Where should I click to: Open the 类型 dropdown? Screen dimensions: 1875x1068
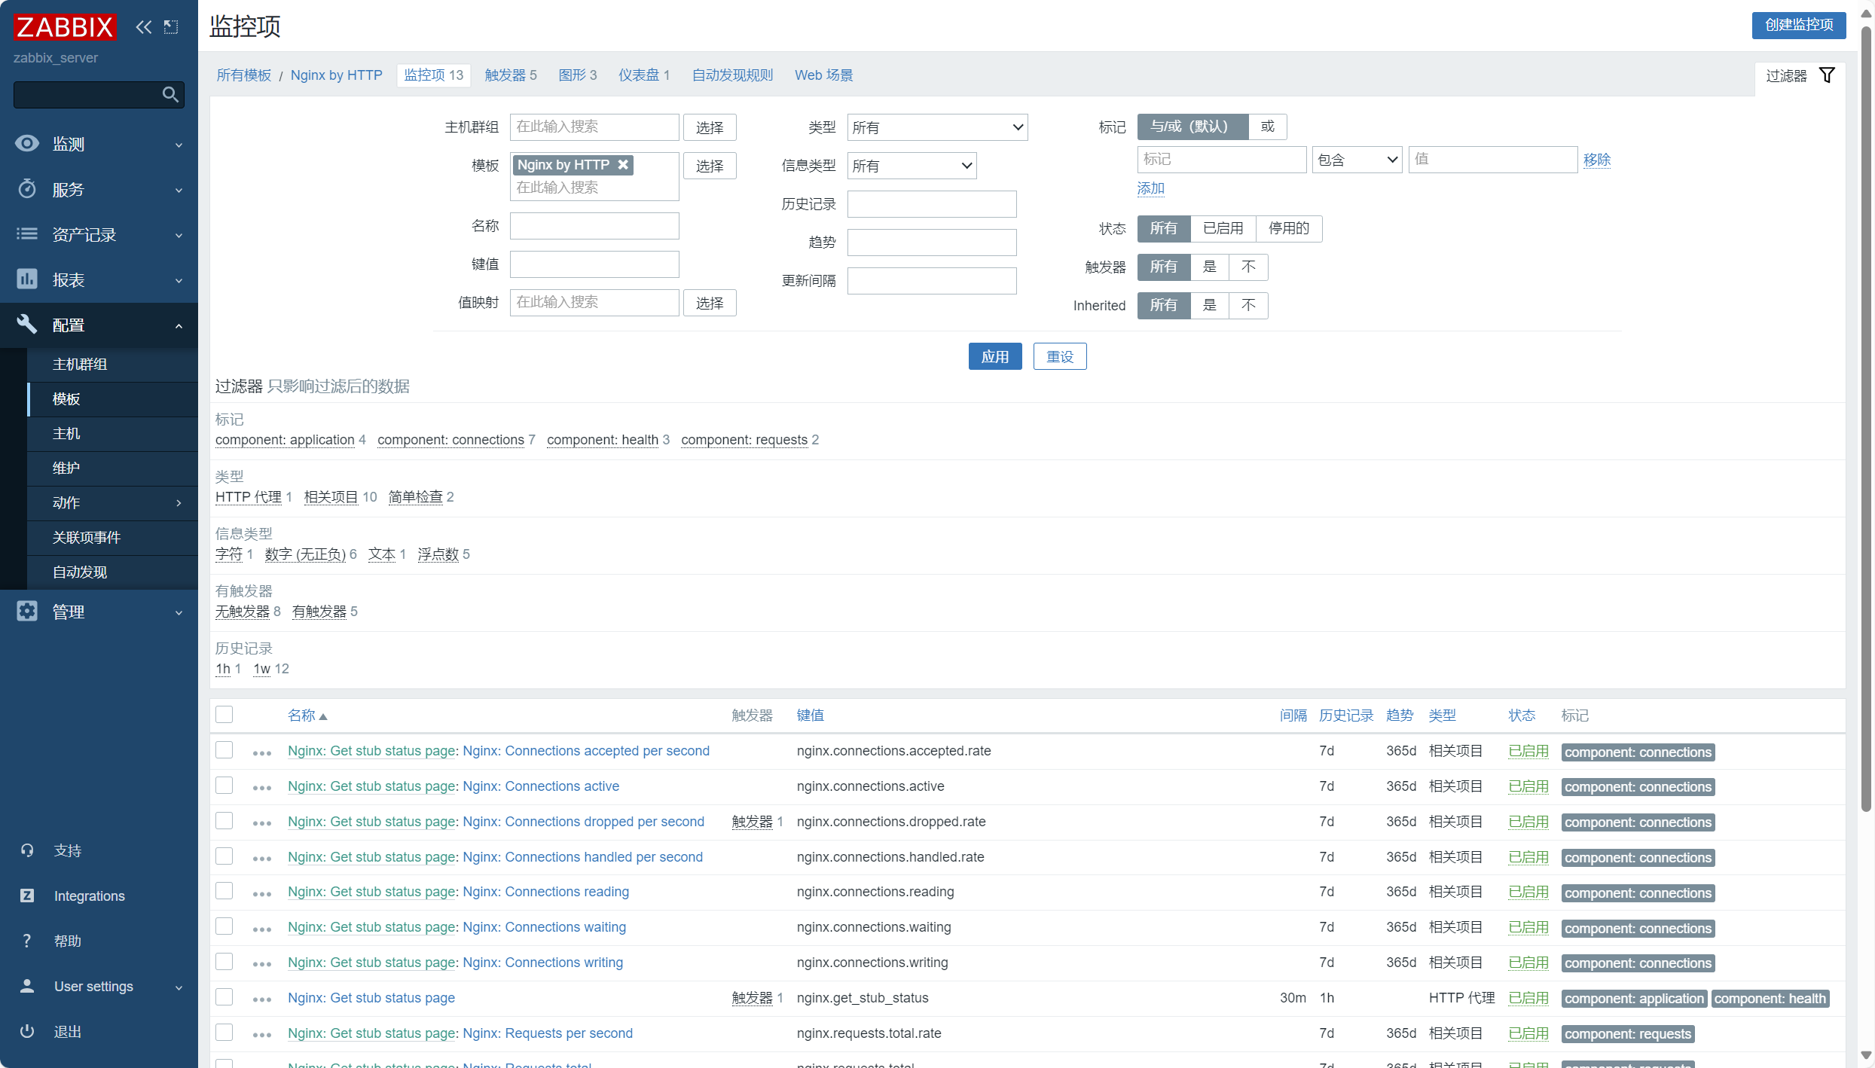936,127
